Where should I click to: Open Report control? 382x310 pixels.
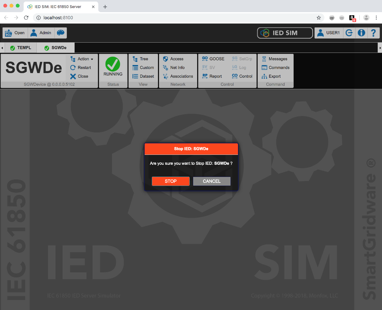212,76
